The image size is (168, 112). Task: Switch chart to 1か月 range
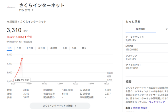[x=30, y=48]
